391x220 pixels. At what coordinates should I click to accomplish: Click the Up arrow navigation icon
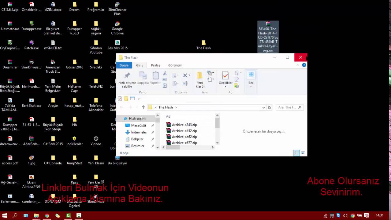(x=143, y=107)
